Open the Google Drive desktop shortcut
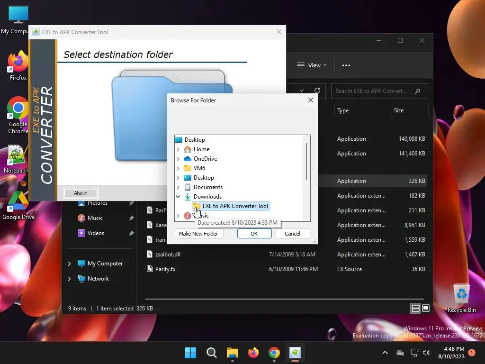This screenshot has height=364, width=485. [18, 206]
